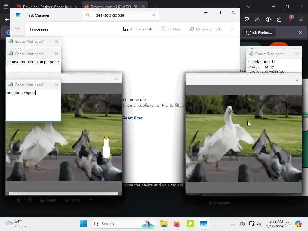Click the Share button on Reddit post
Image resolution: width=308 pixels, height=231 pixels.
point(73,200)
